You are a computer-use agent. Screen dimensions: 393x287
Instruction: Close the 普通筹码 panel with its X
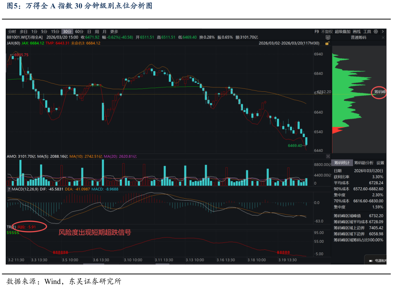tap(383, 37)
